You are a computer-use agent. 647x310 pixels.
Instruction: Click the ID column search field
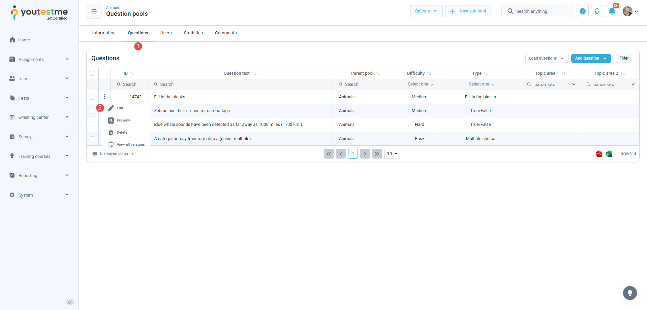[x=129, y=84]
